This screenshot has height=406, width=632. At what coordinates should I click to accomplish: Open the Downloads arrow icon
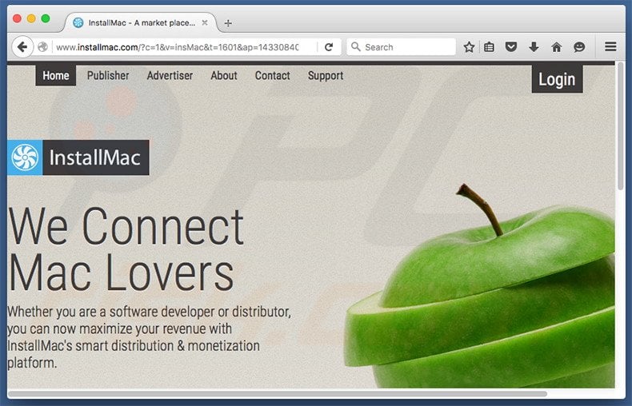tap(534, 47)
